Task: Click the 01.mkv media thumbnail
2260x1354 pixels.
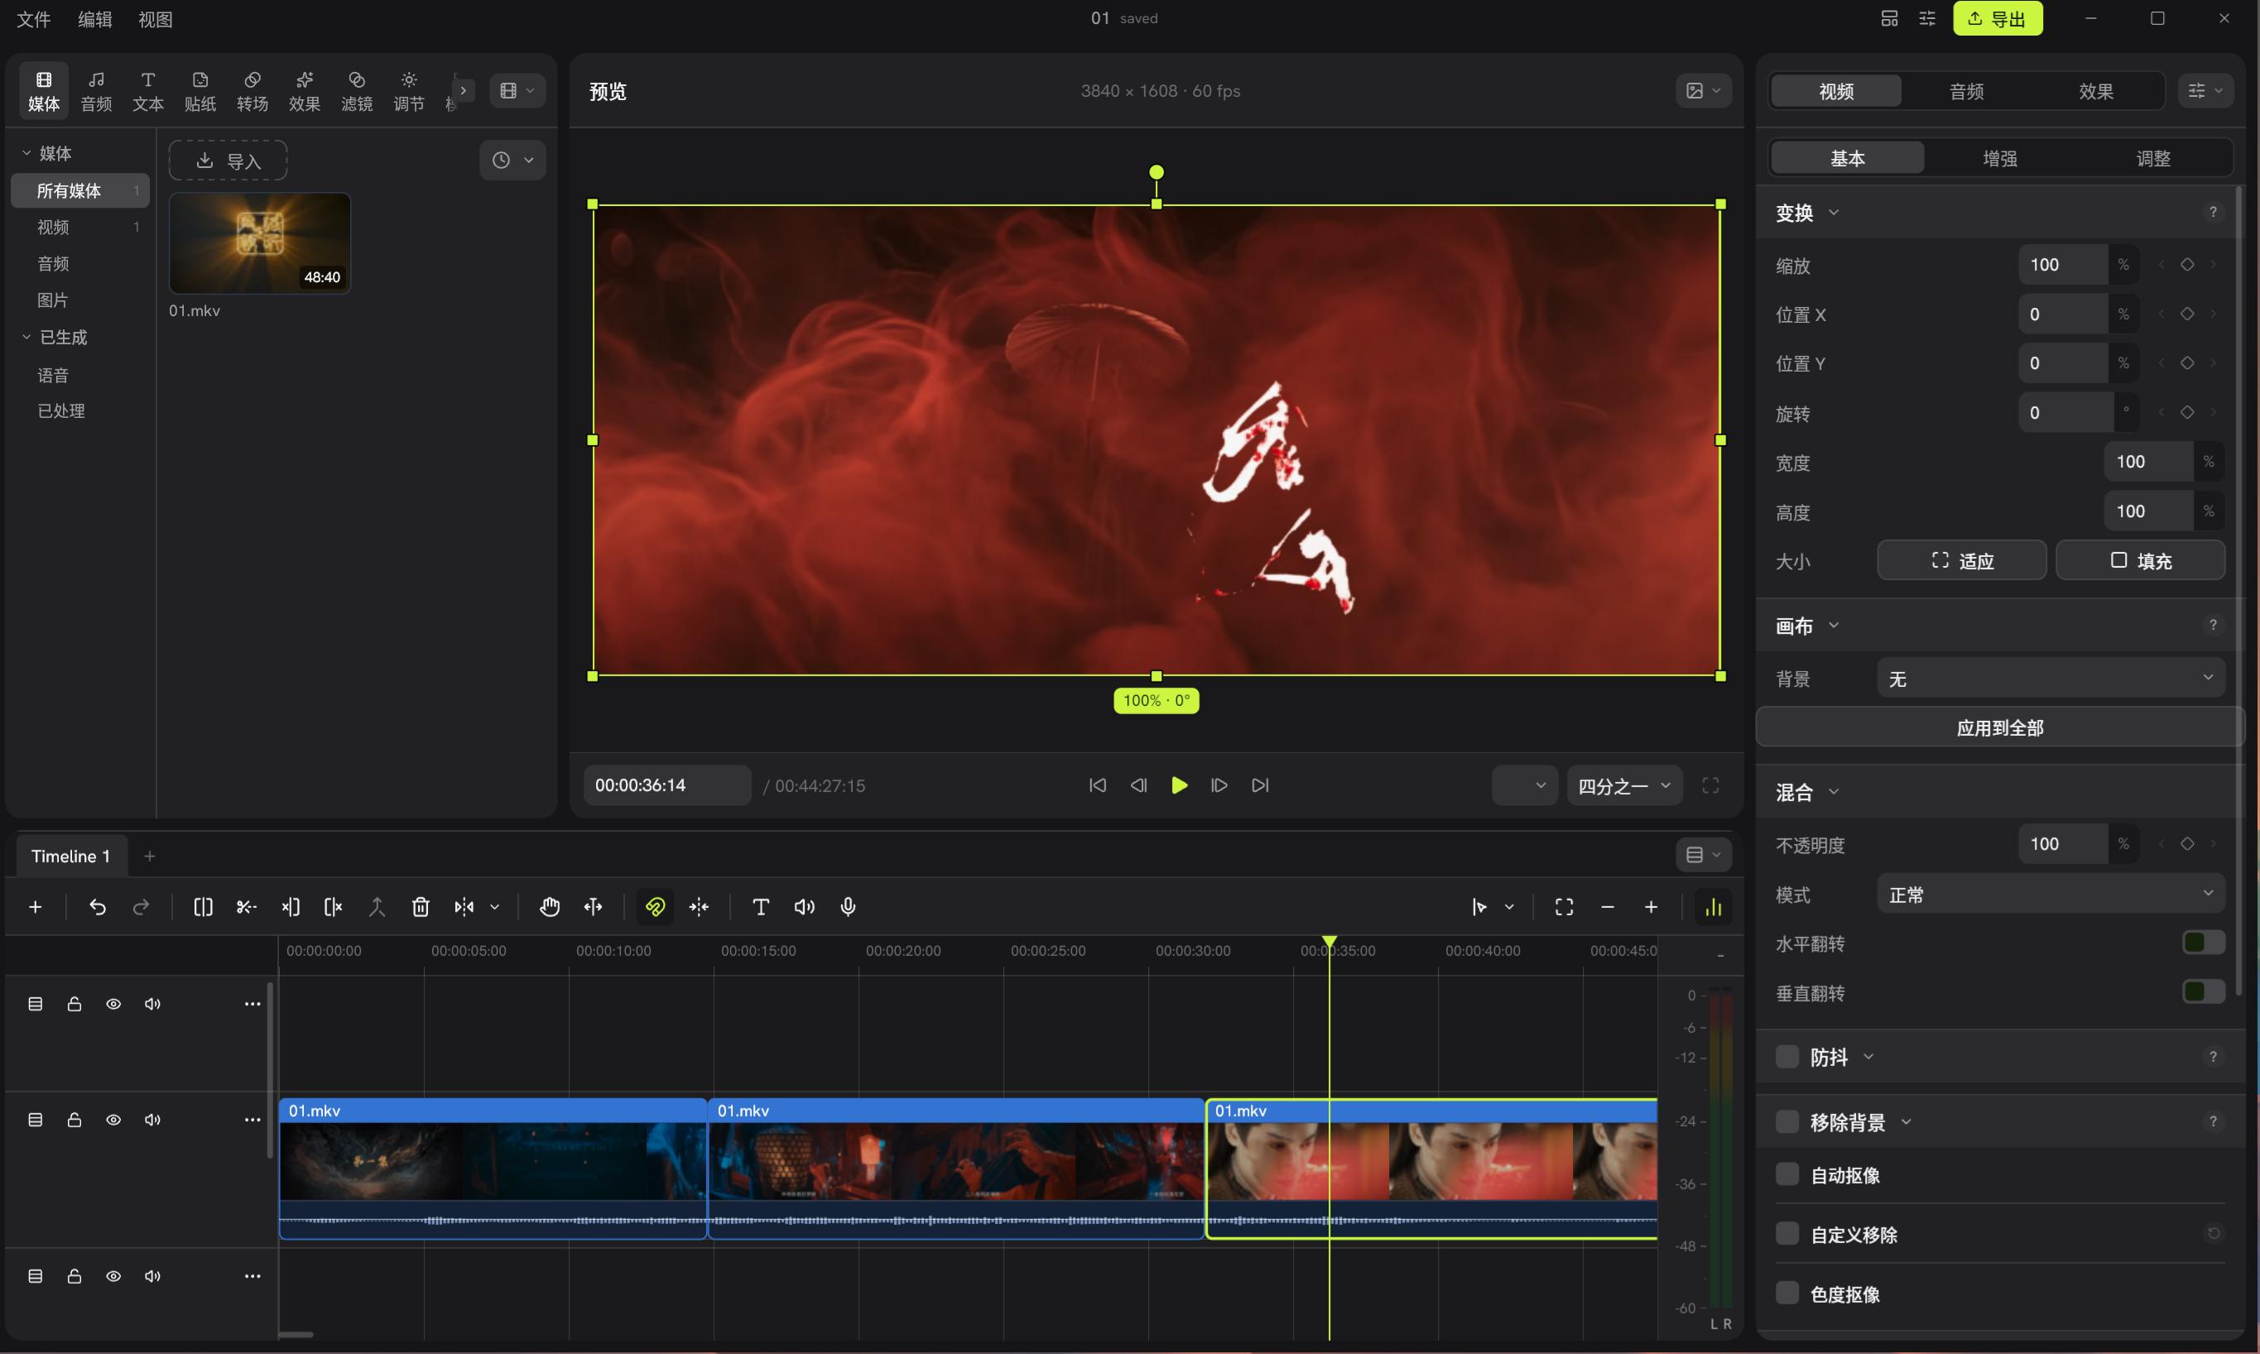Action: (260, 243)
